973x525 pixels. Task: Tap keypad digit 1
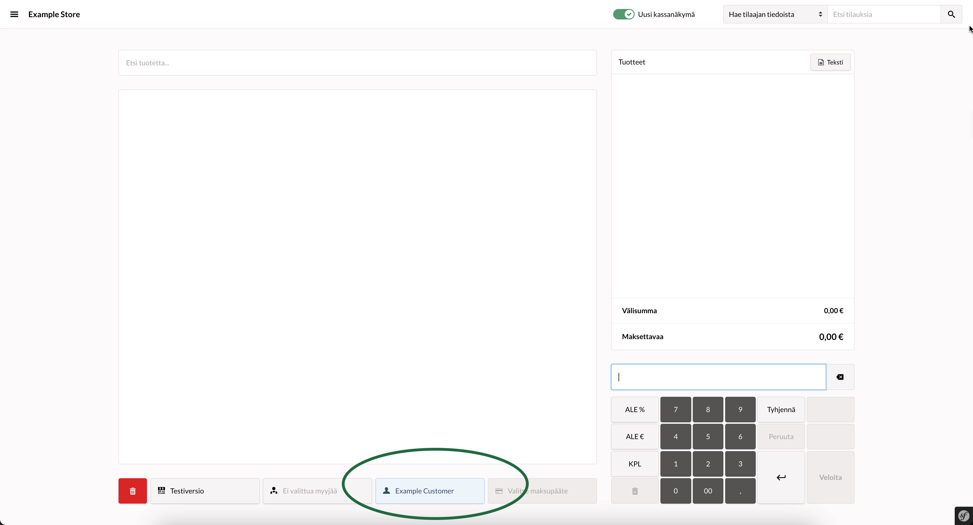pyautogui.click(x=676, y=464)
